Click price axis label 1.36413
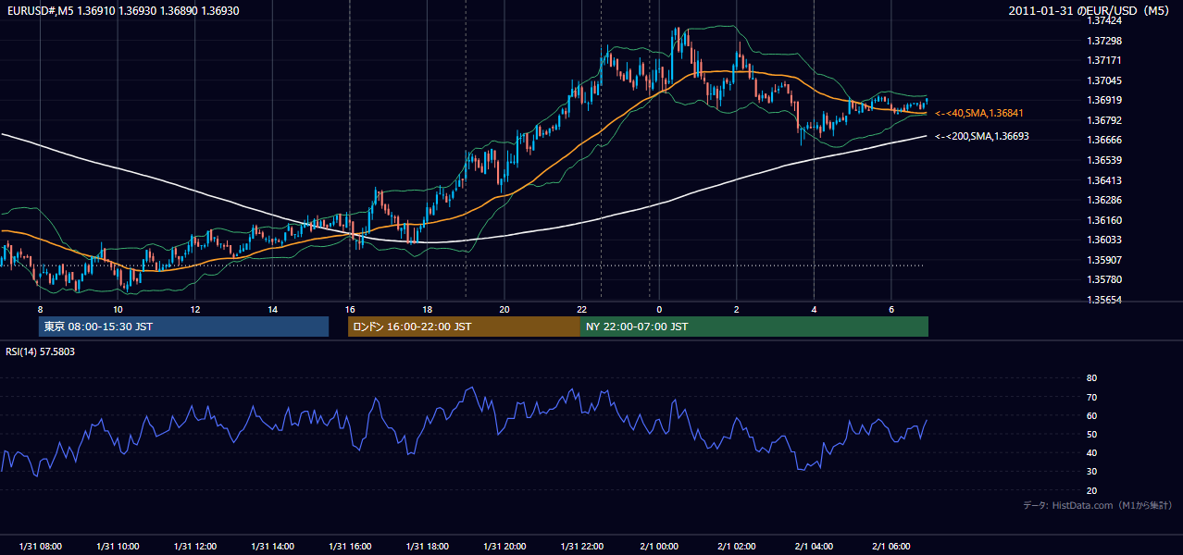Screen dimensions: 1183x555 [1104, 180]
